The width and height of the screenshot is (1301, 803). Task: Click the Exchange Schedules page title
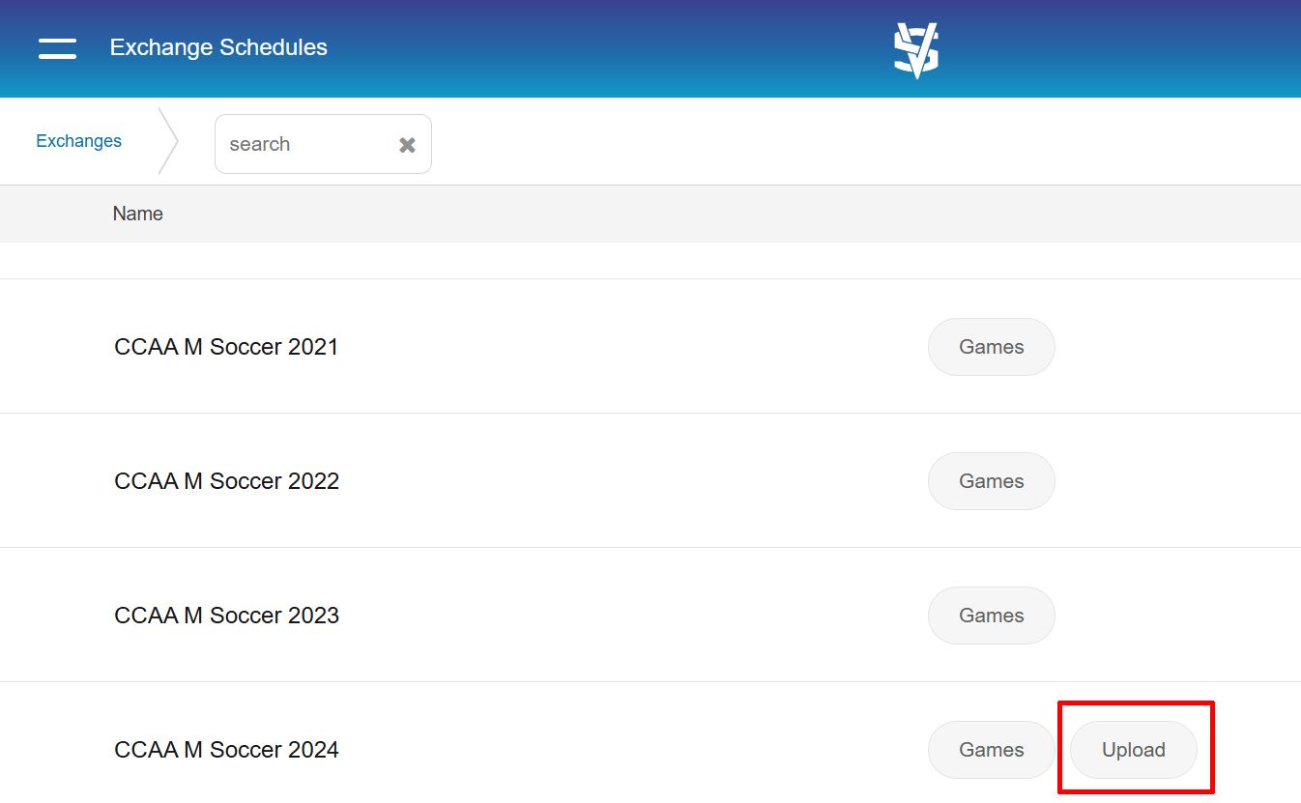tap(218, 47)
